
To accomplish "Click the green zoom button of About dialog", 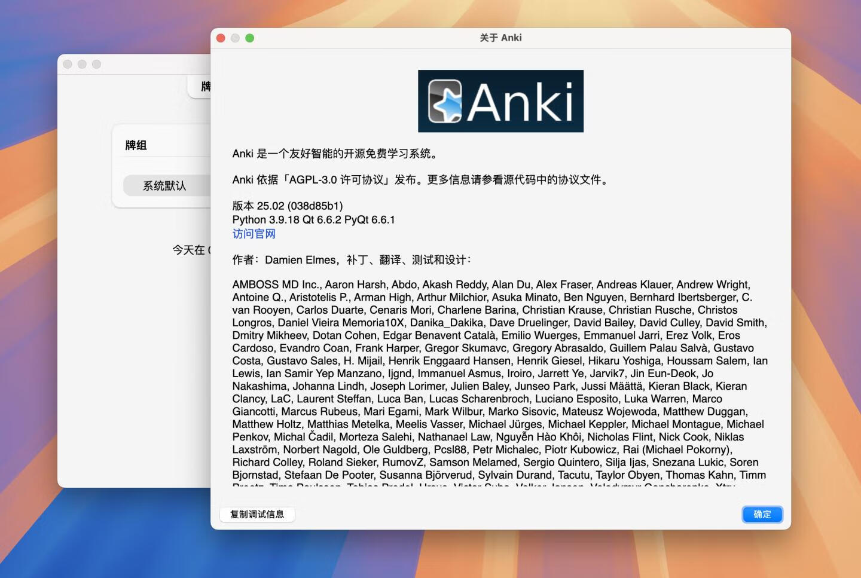I will (x=250, y=38).
